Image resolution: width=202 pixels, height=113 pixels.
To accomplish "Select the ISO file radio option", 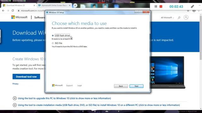I will tap(53, 43).
